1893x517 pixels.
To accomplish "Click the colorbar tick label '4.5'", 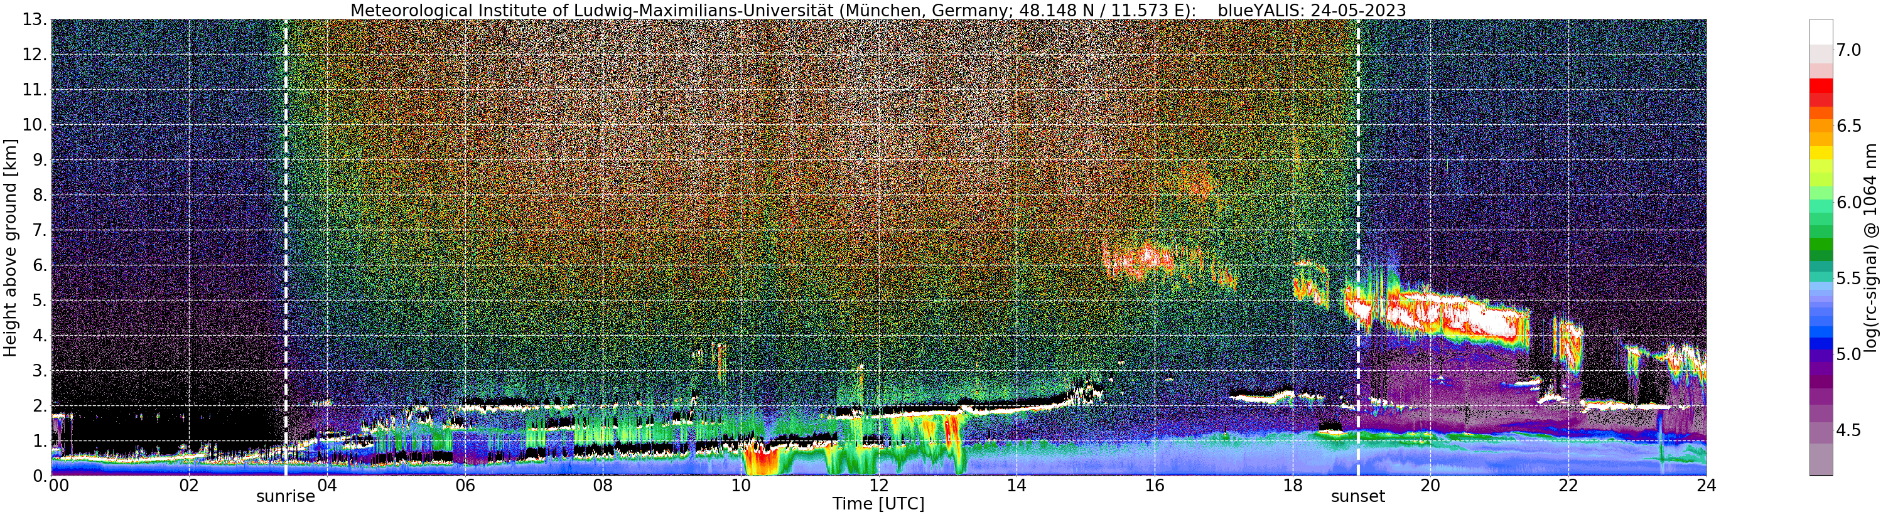I will [1849, 430].
